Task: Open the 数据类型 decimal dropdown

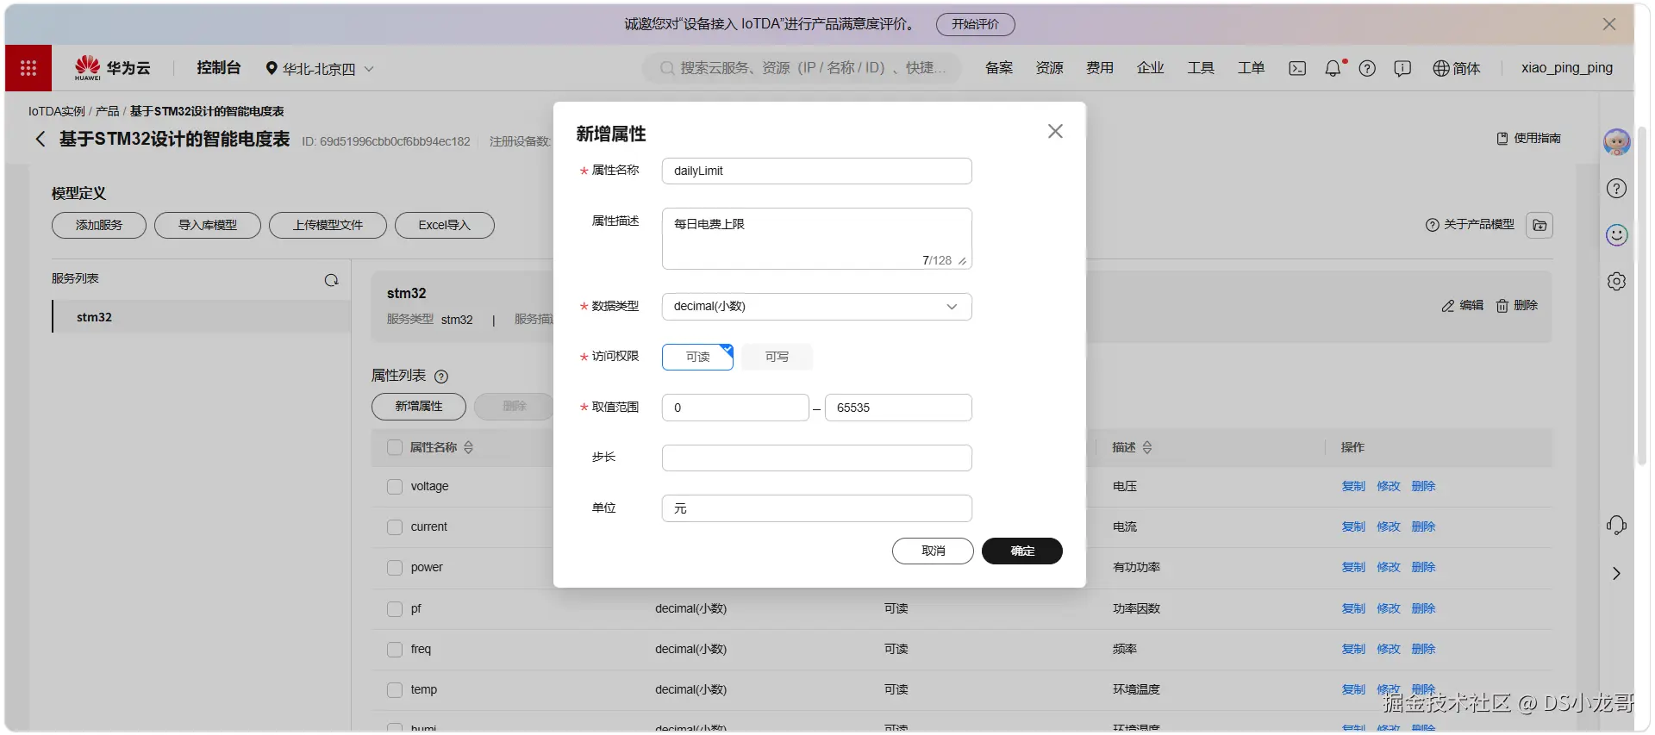Action: 816,307
